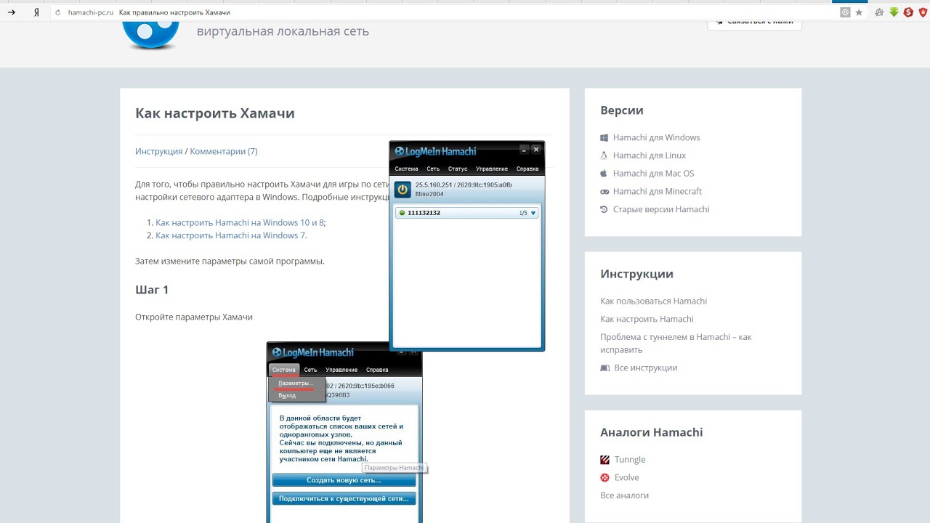Open Hamachi для Minecraft link
Image resolution: width=930 pixels, height=523 pixels.
pos(657,192)
